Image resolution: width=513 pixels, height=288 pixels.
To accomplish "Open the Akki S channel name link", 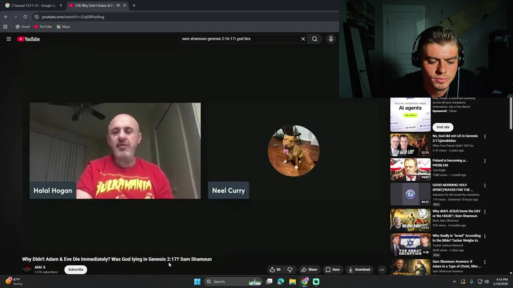I will (x=40, y=267).
